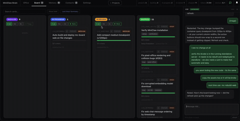Focus the Search cards field
Screen dimensions: 240x121
(x=25, y=12)
